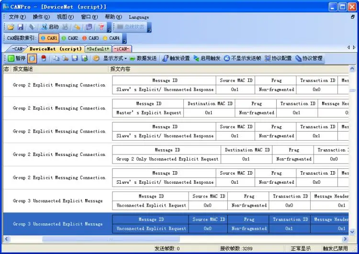Click the 暂停 pause button

pyautogui.click(x=16, y=58)
